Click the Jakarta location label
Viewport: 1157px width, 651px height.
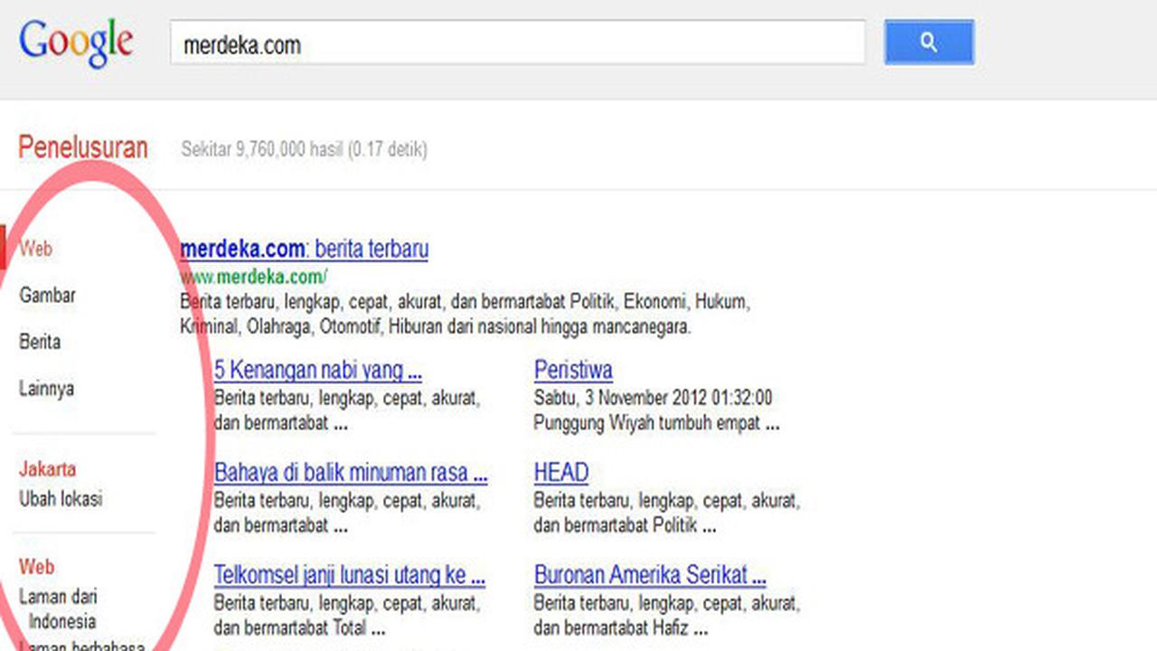pos(48,469)
